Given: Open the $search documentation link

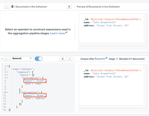Looking at the screenshot, I should 101,59.
